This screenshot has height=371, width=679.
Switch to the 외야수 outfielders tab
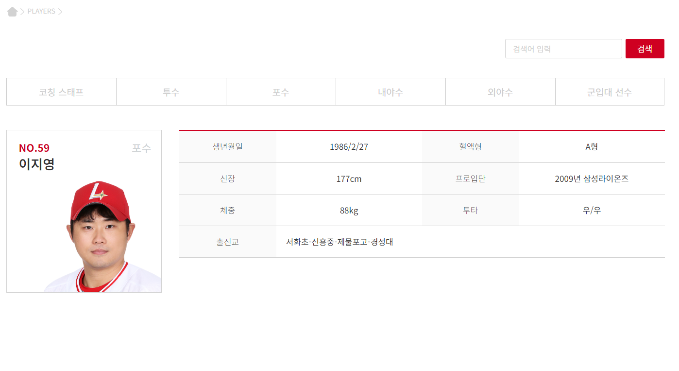click(500, 91)
